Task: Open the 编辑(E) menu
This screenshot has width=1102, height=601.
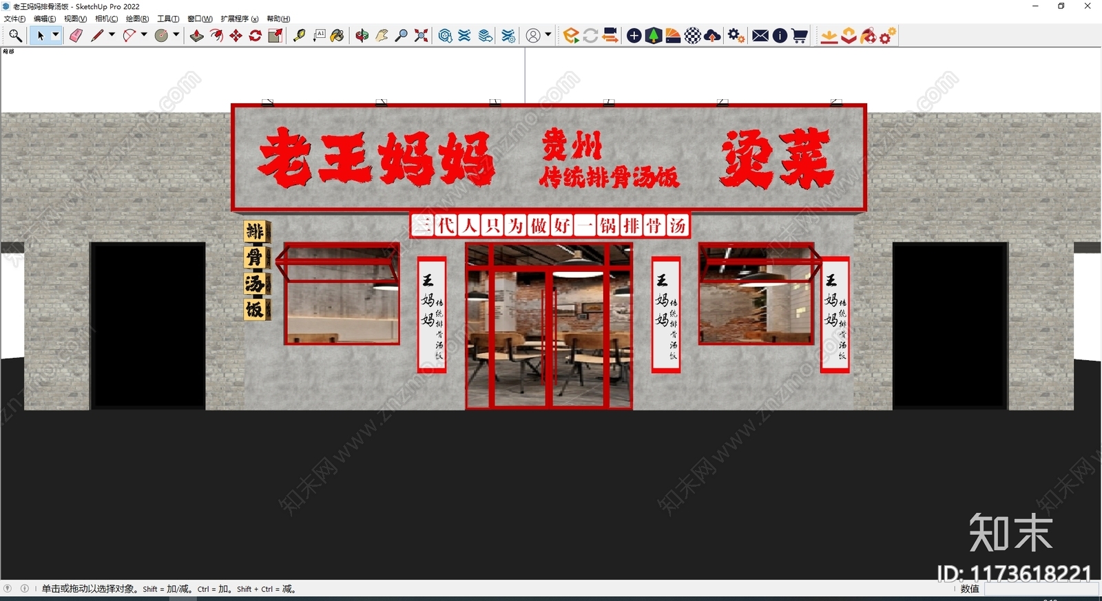Action: (45, 19)
